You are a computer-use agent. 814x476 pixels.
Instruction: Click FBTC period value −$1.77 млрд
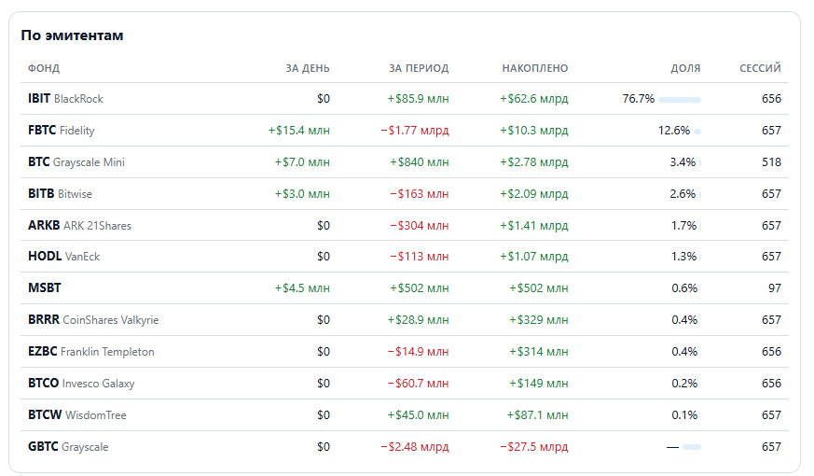tap(415, 131)
